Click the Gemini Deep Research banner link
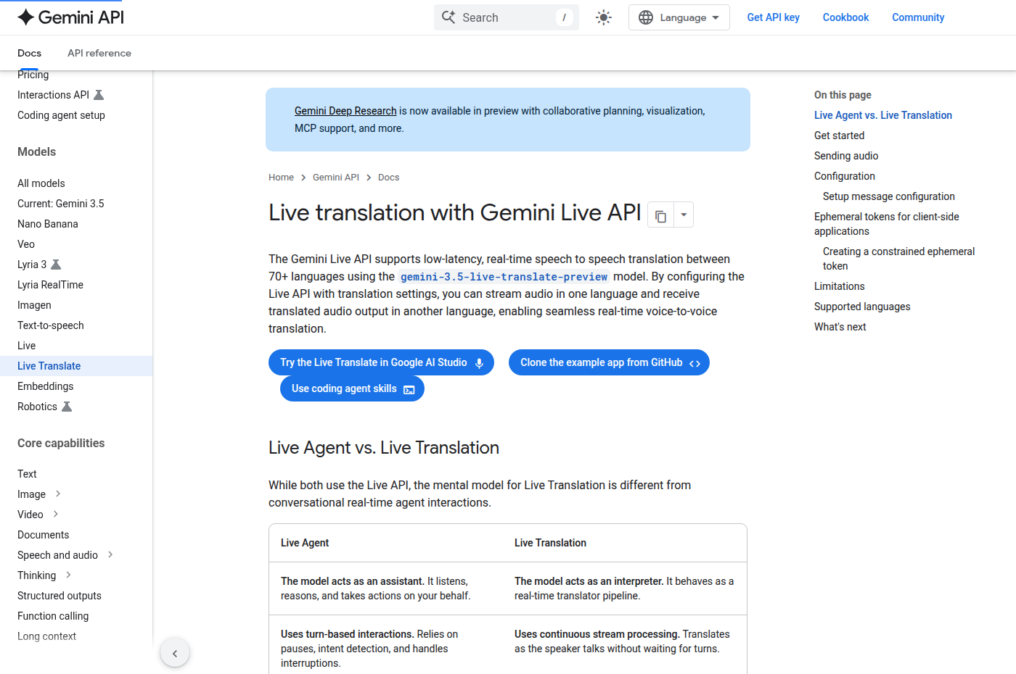This screenshot has width=1016, height=674. [345, 111]
